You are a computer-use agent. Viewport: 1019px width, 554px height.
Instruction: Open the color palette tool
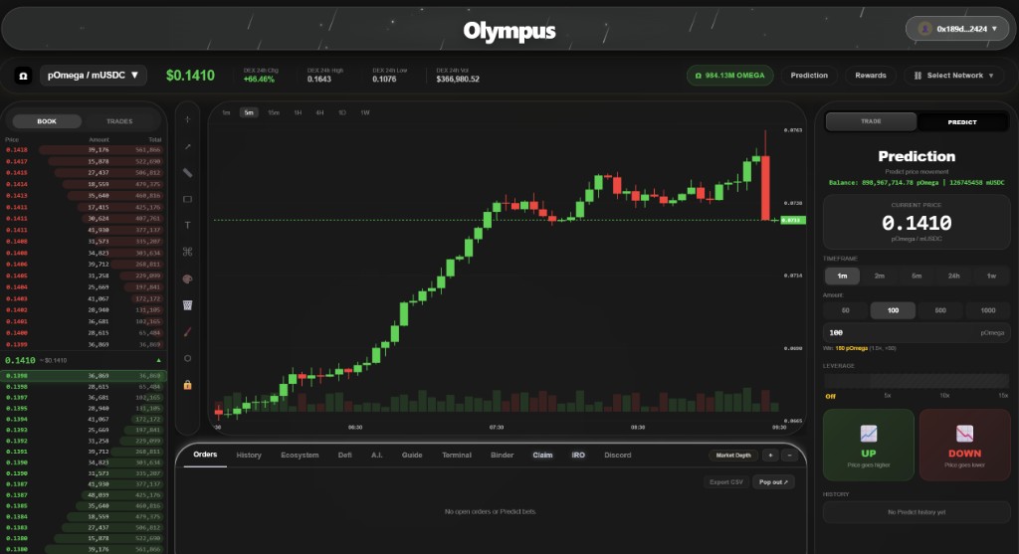click(x=187, y=278)
